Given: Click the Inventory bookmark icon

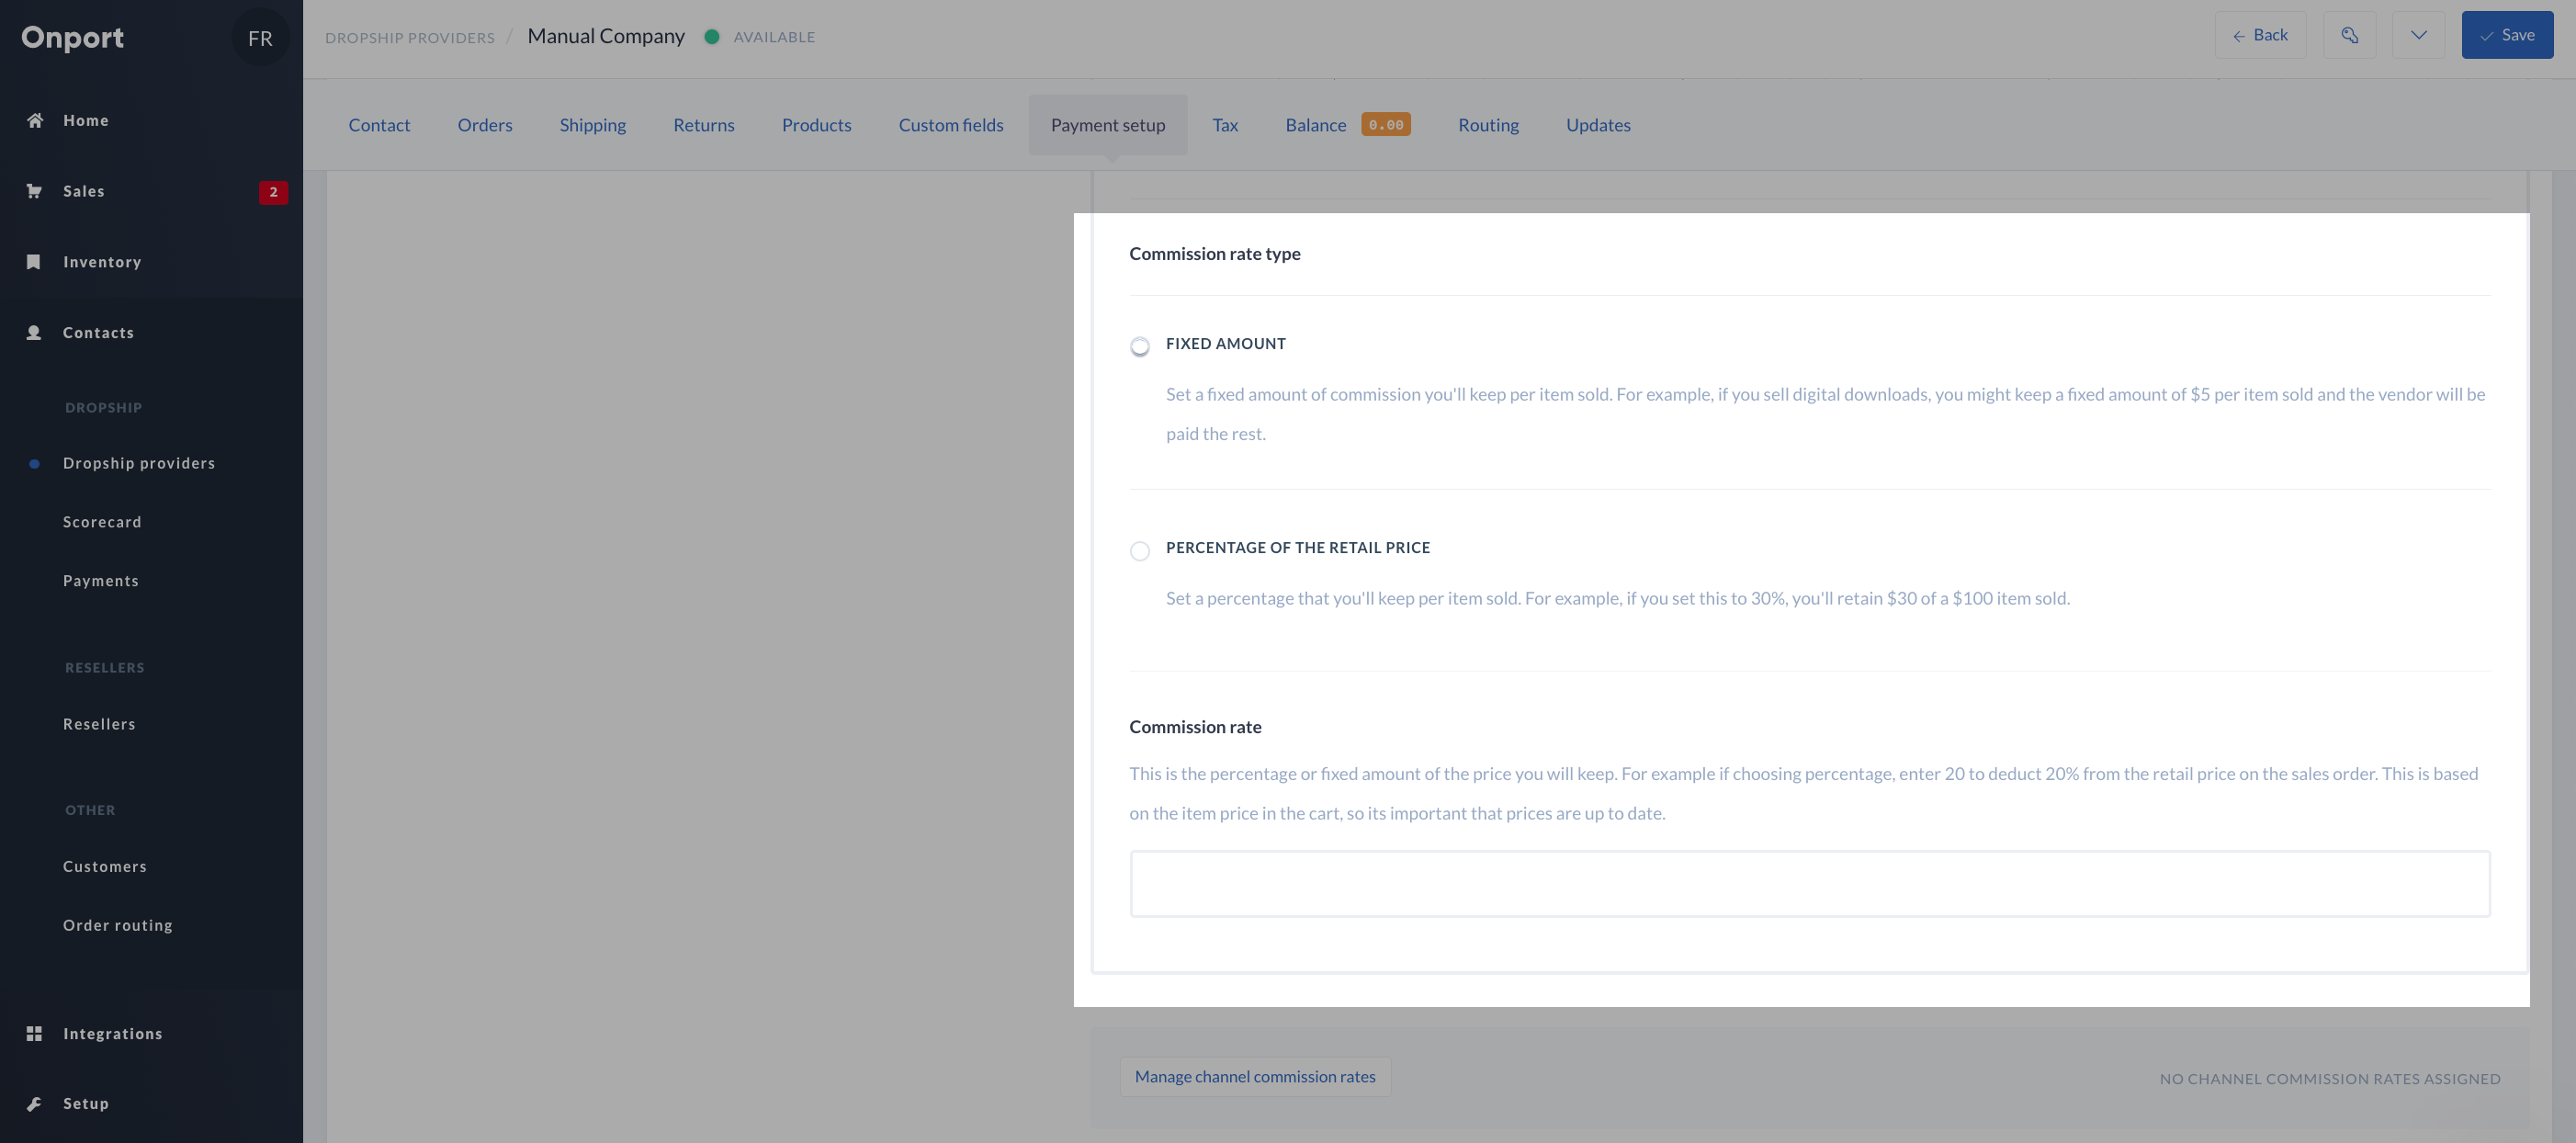Looking at the screenshot, I should coord(34,262).
